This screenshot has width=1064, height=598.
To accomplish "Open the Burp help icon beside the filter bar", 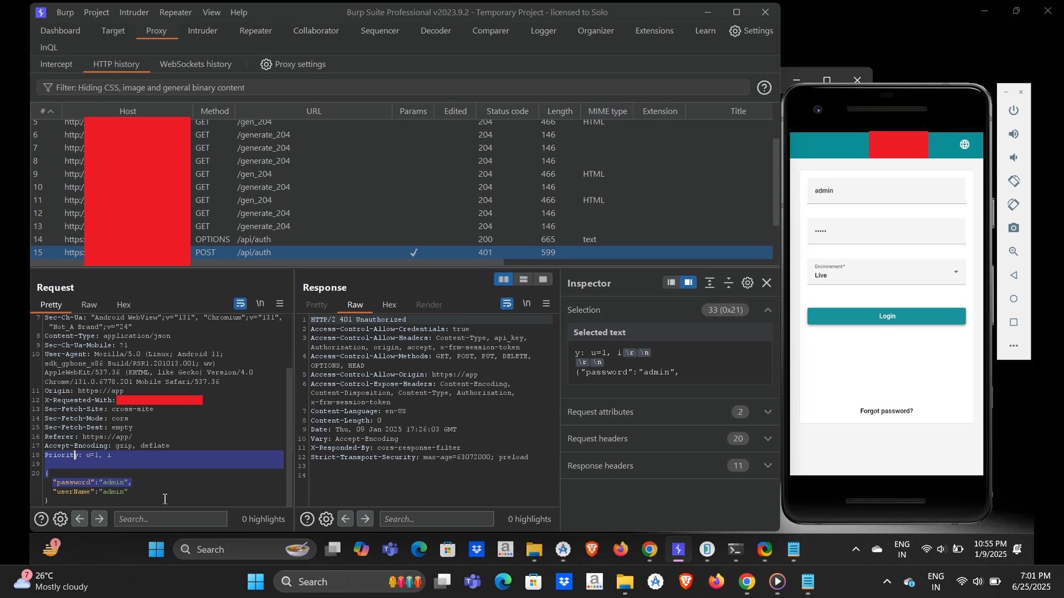I will pyautogui.click(x=764, y=87).
